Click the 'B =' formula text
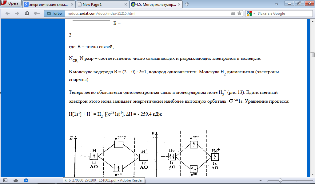Screen dimensions: 315x184 (x=117, y=23)
